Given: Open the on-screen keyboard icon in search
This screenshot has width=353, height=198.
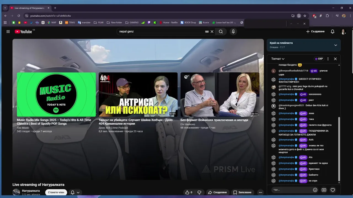Looking at the screenshot, I should click(207, 32).
